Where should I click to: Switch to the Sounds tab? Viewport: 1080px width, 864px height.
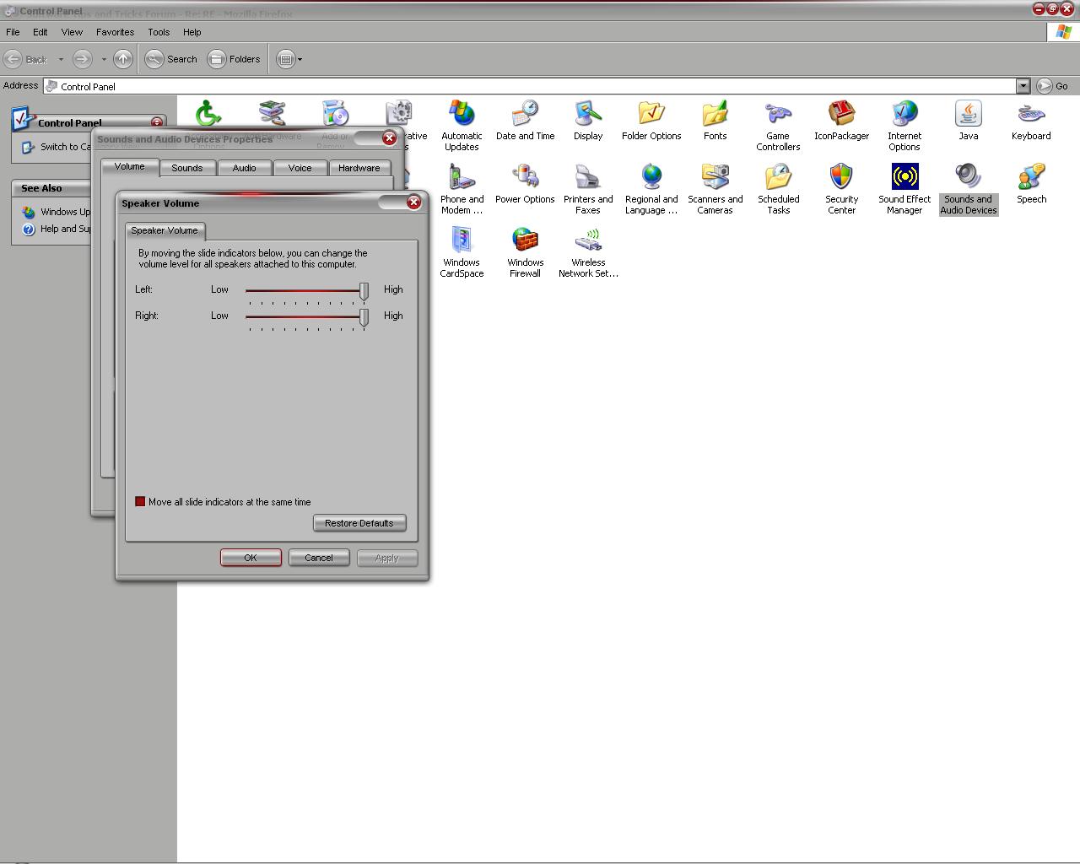(x=187, y=168)
